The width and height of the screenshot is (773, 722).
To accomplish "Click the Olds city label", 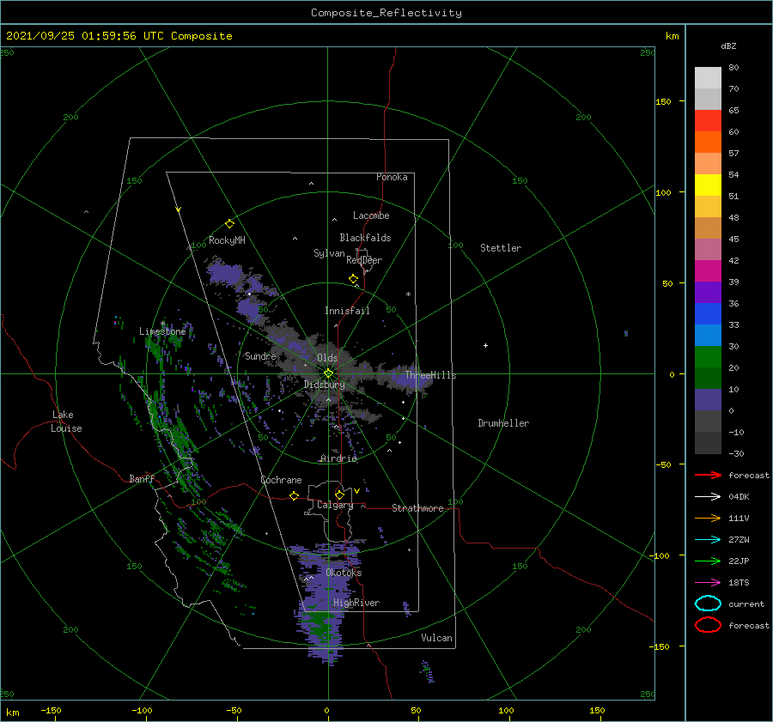I will coord(327,358).
